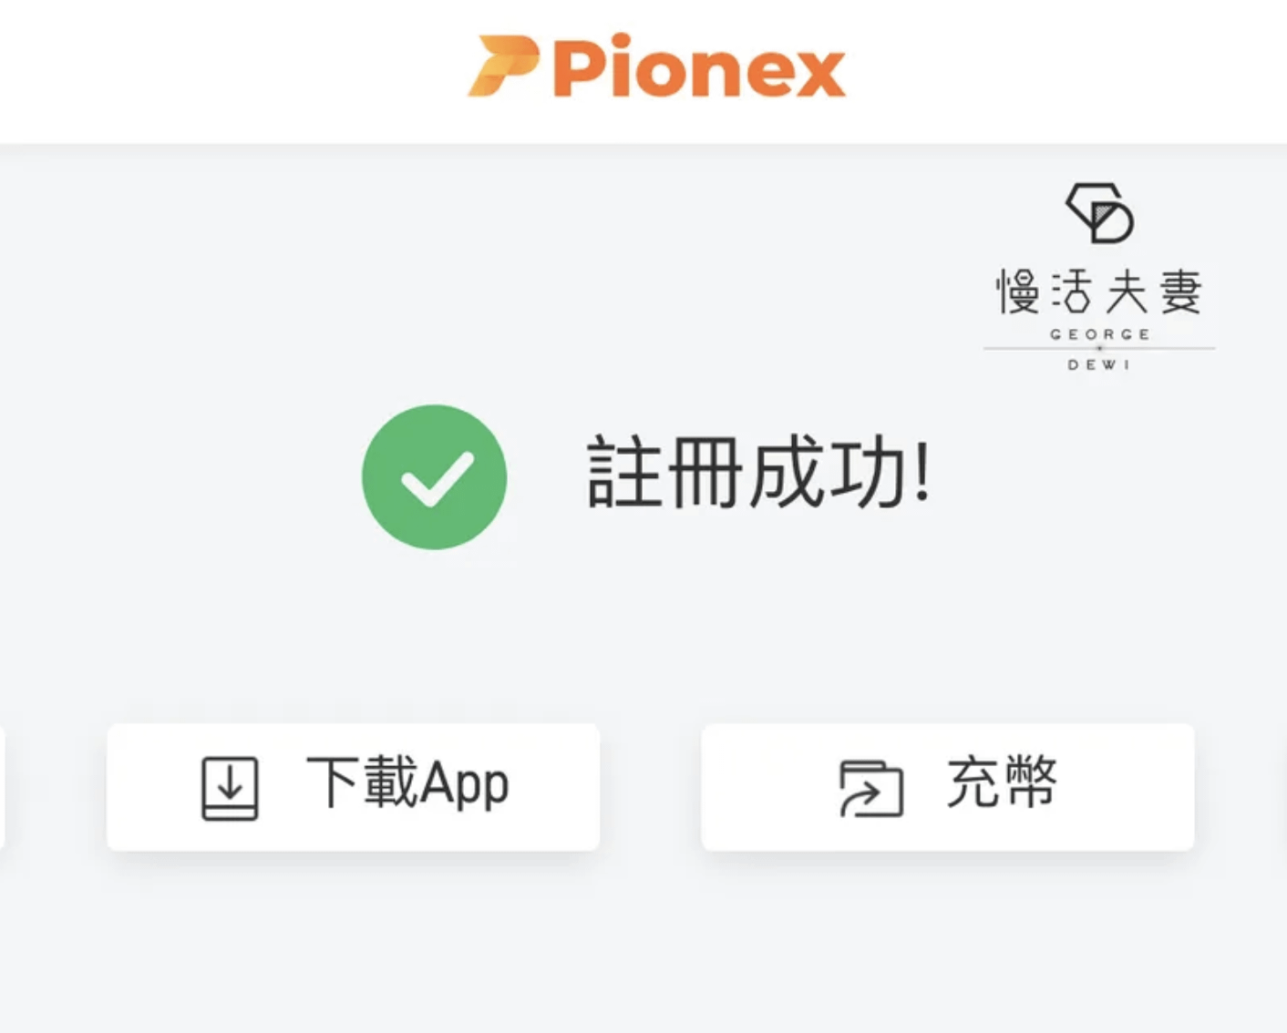Click the 註冊成功! heading text
Image resolution: width=1287 pixels, height=1033 pixels.
click(x=758, y=472)
